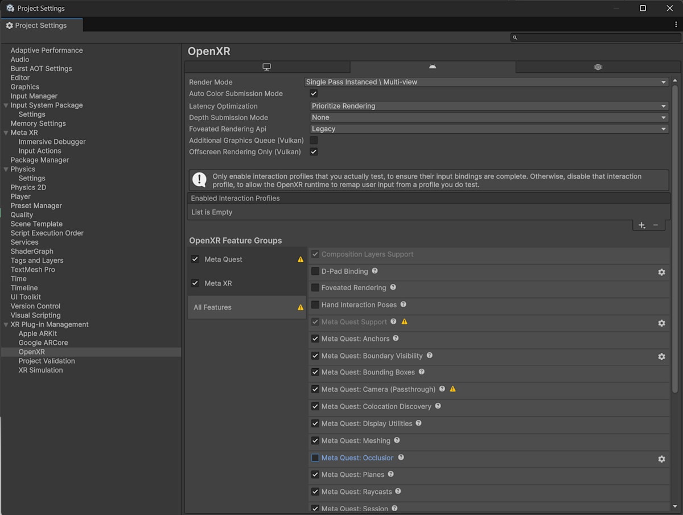Image resolution: width=683 pixels, height=515 pixels.
Task: Enable the Meta Quest: Occlusion checkbox
Action: [315, 458]
